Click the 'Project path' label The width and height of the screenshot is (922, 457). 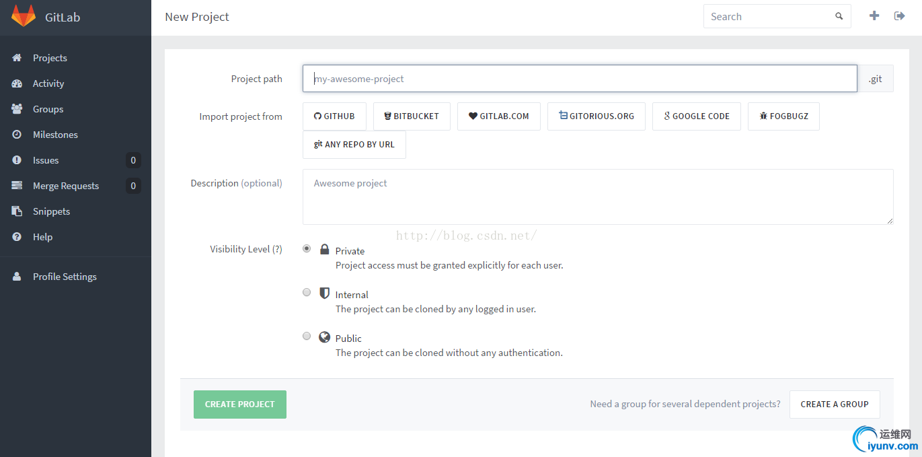[257, 79]
